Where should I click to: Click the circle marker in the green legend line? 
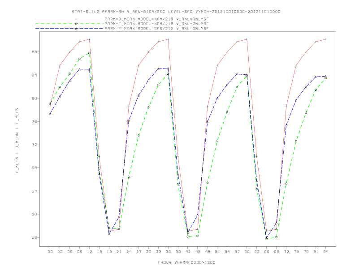[76, 24]
